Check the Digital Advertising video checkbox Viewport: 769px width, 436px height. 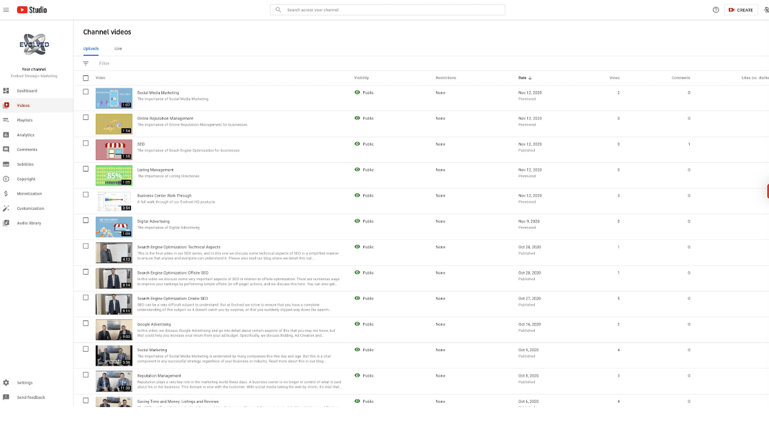pyautogui.click(x=86, y=221)
